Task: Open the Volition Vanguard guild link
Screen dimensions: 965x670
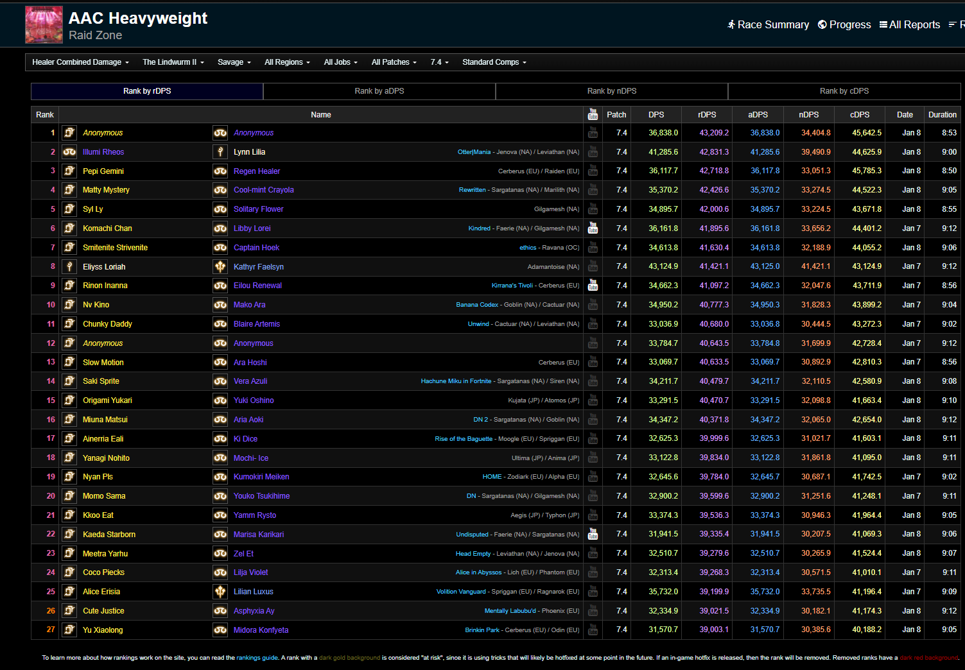Action: 461,592
